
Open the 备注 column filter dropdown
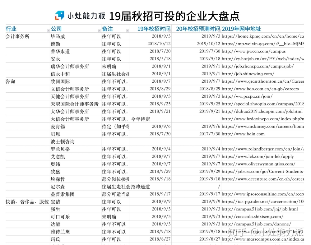tap(127, 31)
